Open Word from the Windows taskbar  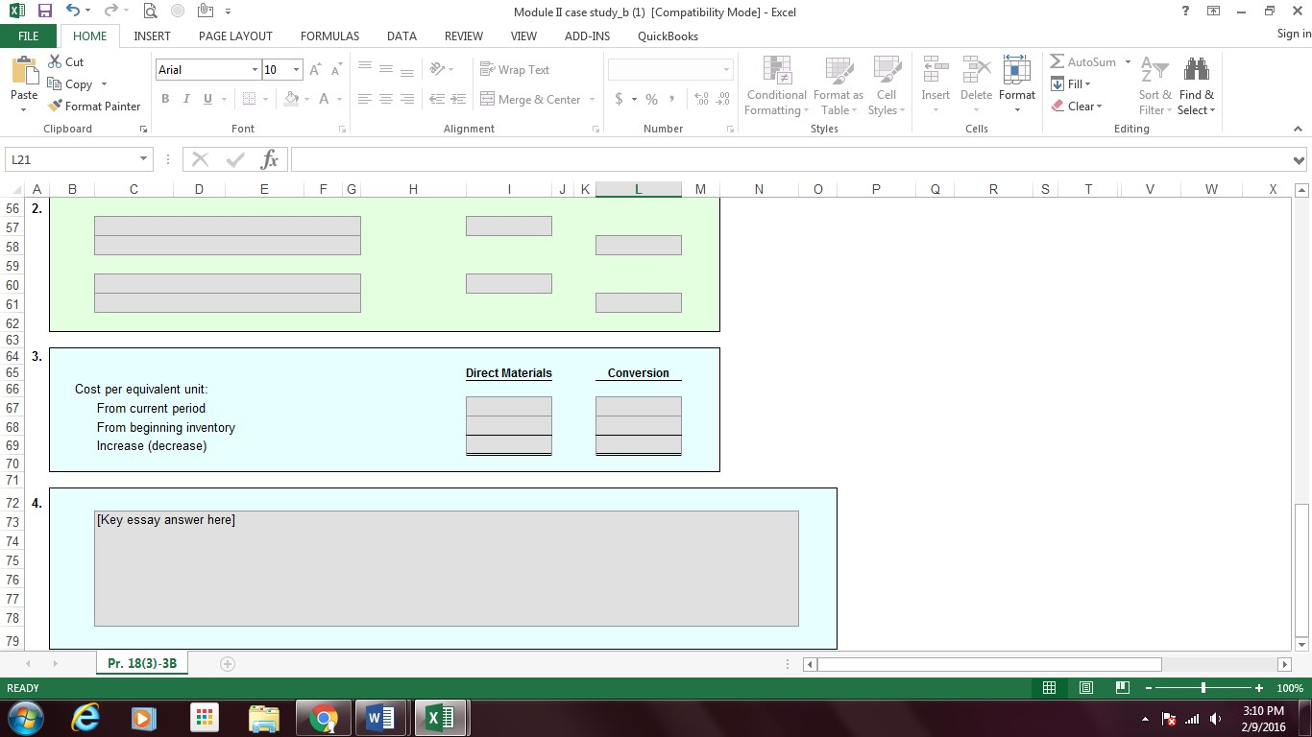(x=380, y=718)
